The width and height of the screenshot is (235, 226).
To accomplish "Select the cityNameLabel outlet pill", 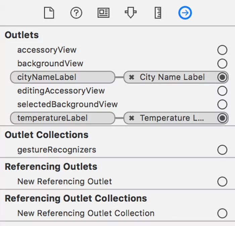I will click(62, 77).
